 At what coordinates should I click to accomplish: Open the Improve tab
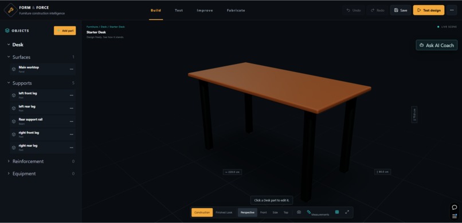(x=205, y=10)
